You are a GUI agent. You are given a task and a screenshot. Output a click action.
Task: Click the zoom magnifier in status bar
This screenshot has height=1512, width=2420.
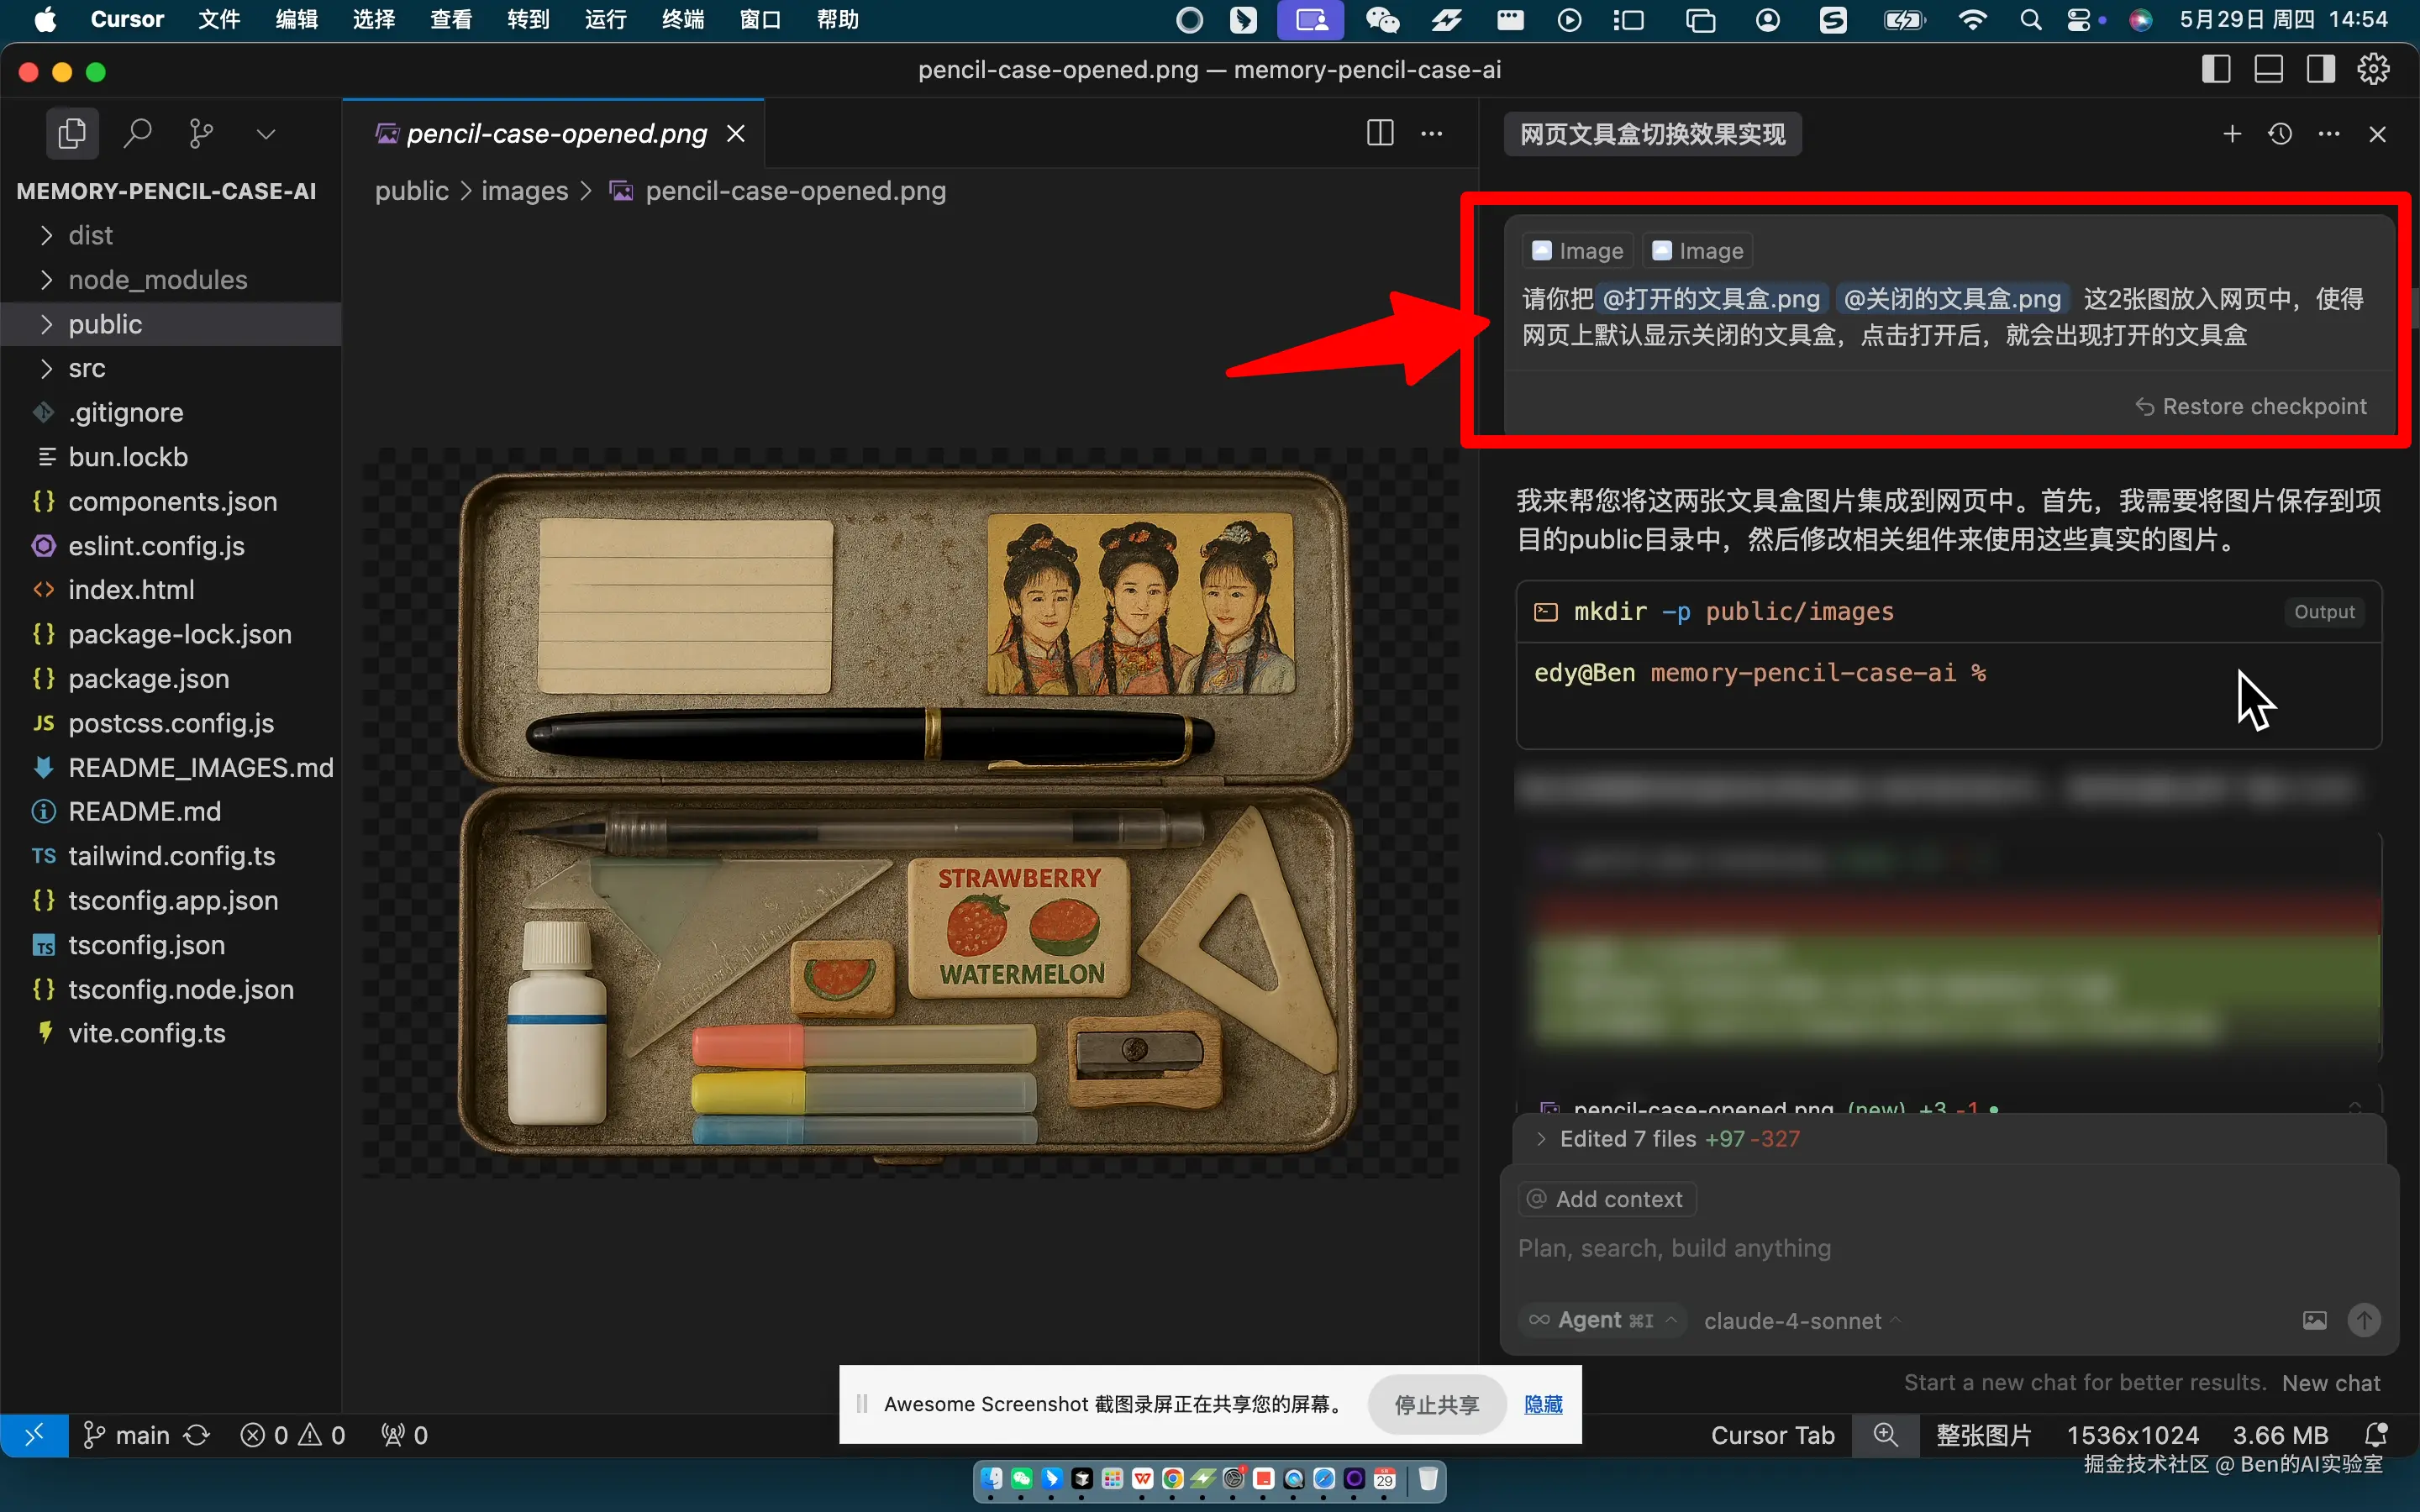(x=1885, y=1435)
